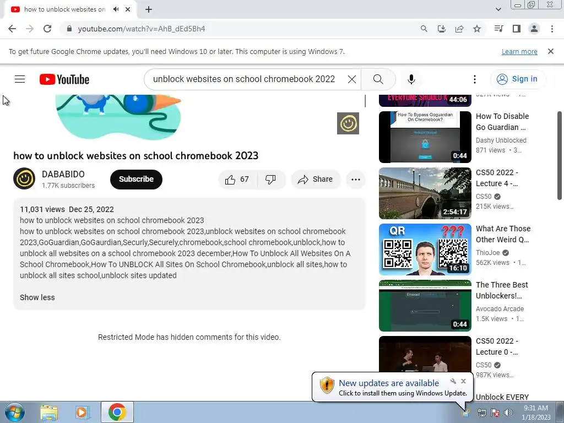Open a new tab
Image resolution: width=564 pixels, height=423 pixels.
coord(149,9)
